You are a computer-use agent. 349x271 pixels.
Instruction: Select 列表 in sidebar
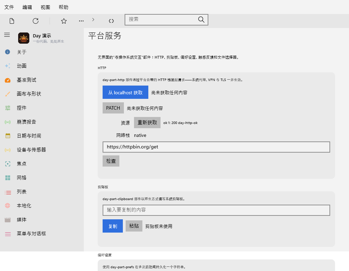tap(42, 192)
